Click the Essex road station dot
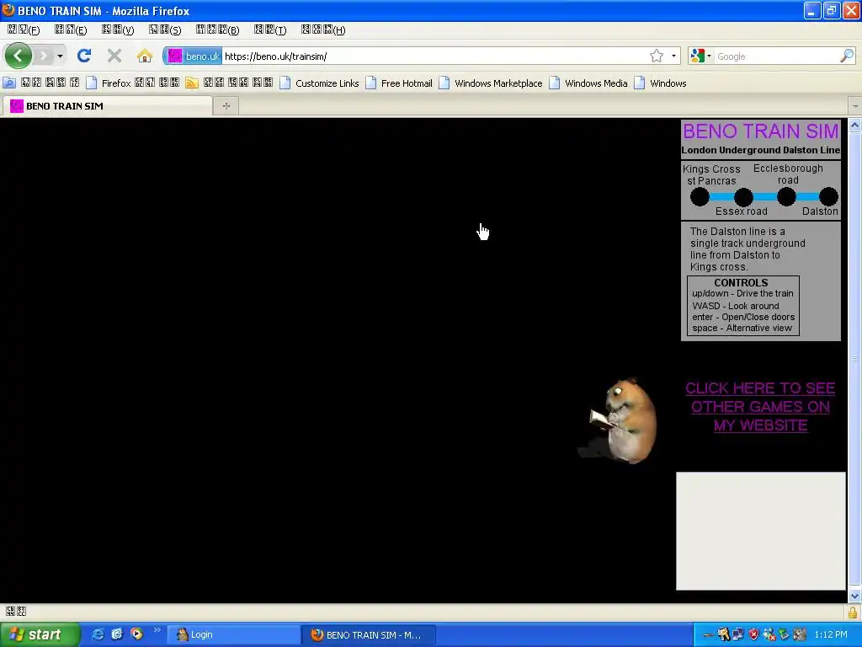Screen dimensions: 862x647 (x=743, y=196)
